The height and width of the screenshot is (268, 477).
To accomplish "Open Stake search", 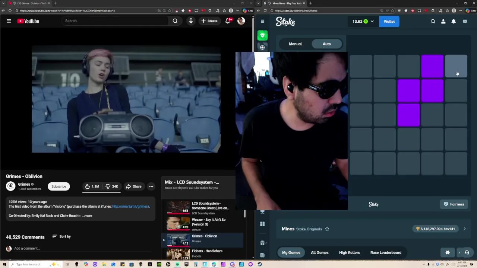I will (433, 22).
